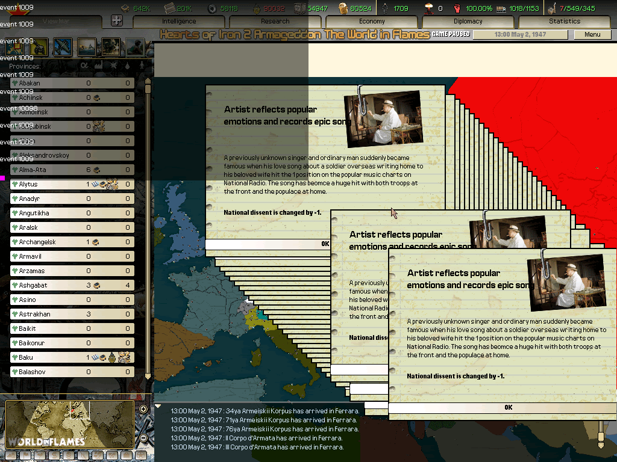This screenshot has width=617, height=462.
Task: Collapse the message log with the triangle arrow
Action: (158, 407)
